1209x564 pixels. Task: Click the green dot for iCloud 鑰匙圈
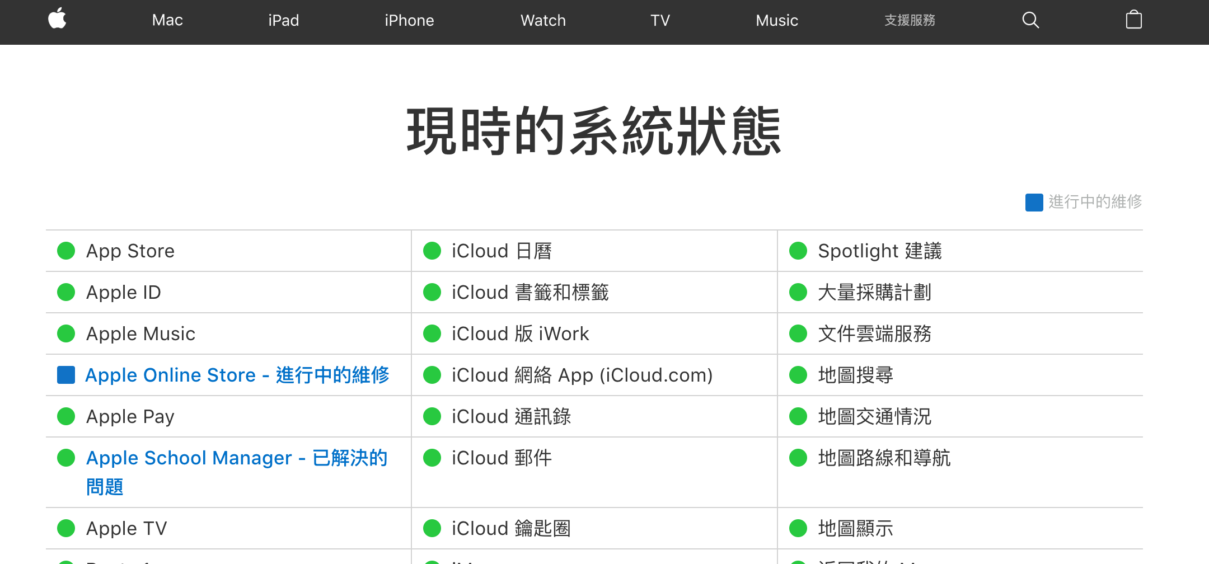[432, 528]
